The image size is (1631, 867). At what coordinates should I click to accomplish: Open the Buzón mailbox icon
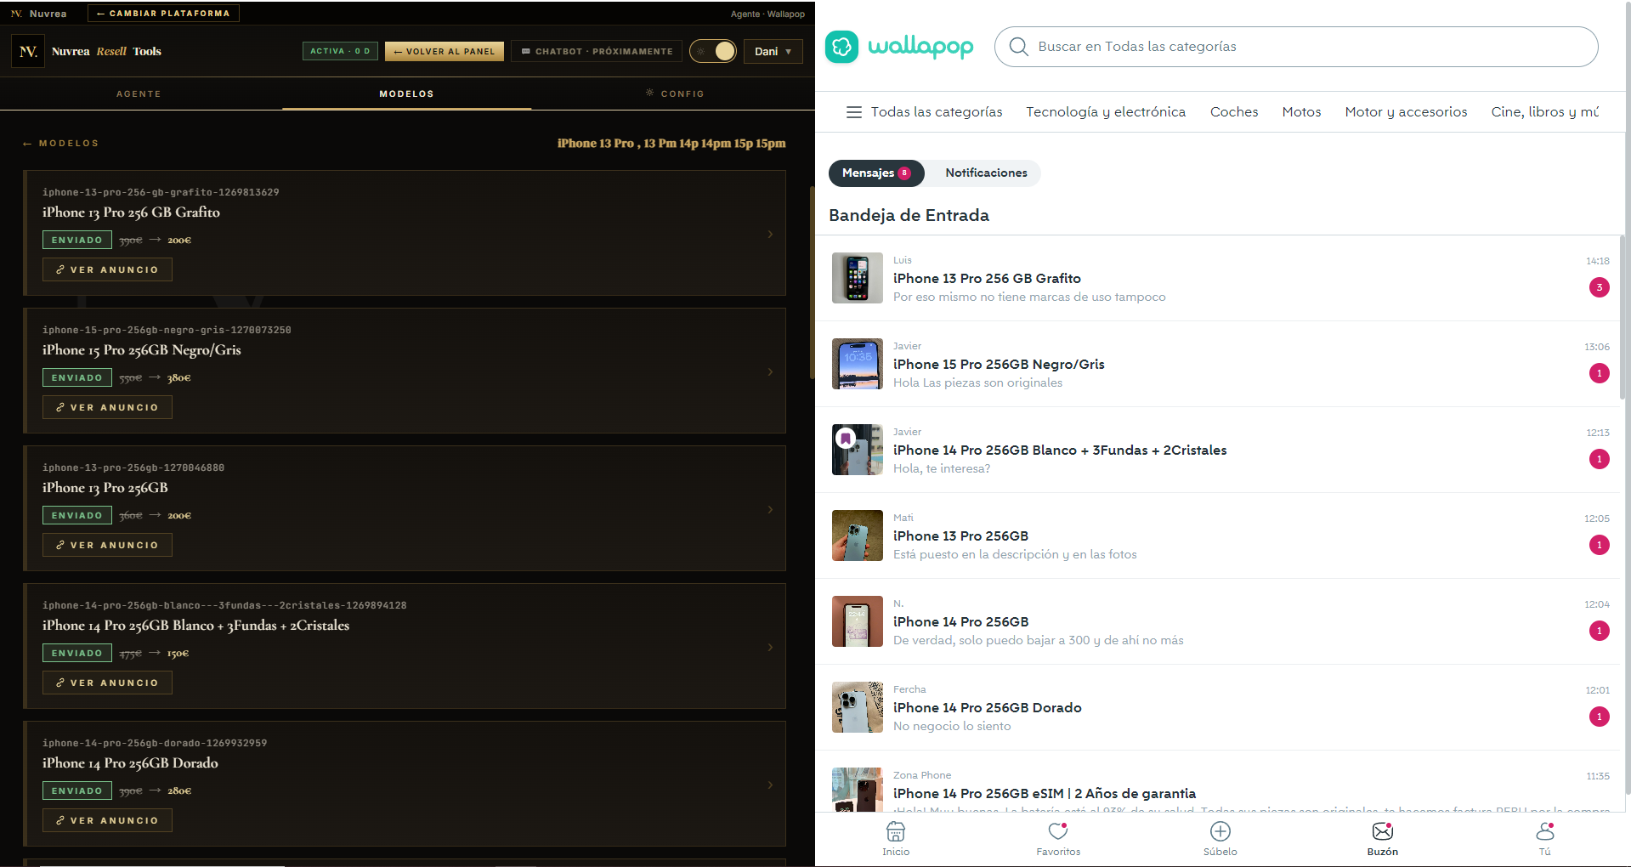click(x=1383, y=831)
